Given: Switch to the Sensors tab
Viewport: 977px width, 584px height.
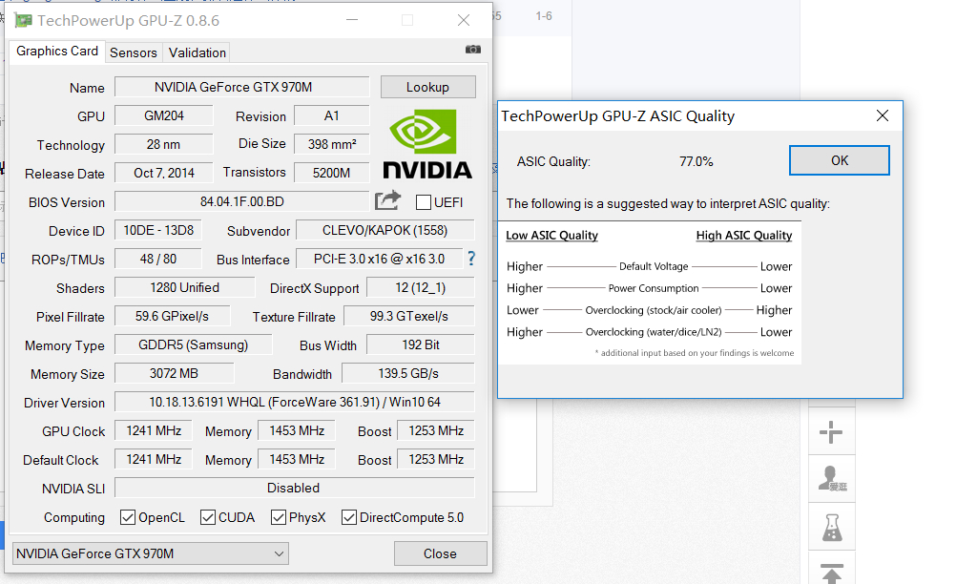Looking at the screenshot, I should 134,53.
